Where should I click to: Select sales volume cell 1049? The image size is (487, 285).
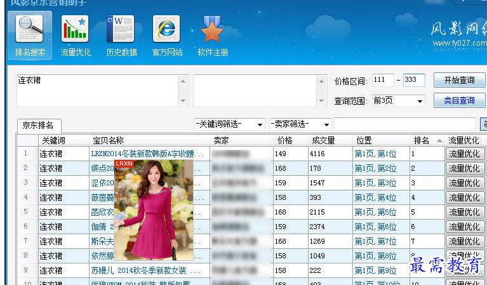[330, 256]
